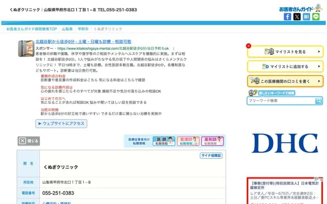327x204 pixels.
Task: Open 山梨県 breadcrumb link
Action: [67, 29]
